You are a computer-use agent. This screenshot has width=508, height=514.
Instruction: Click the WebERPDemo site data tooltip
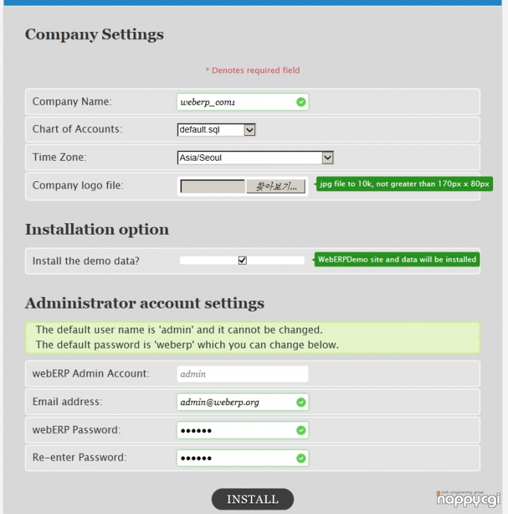[x=396, y=259]
